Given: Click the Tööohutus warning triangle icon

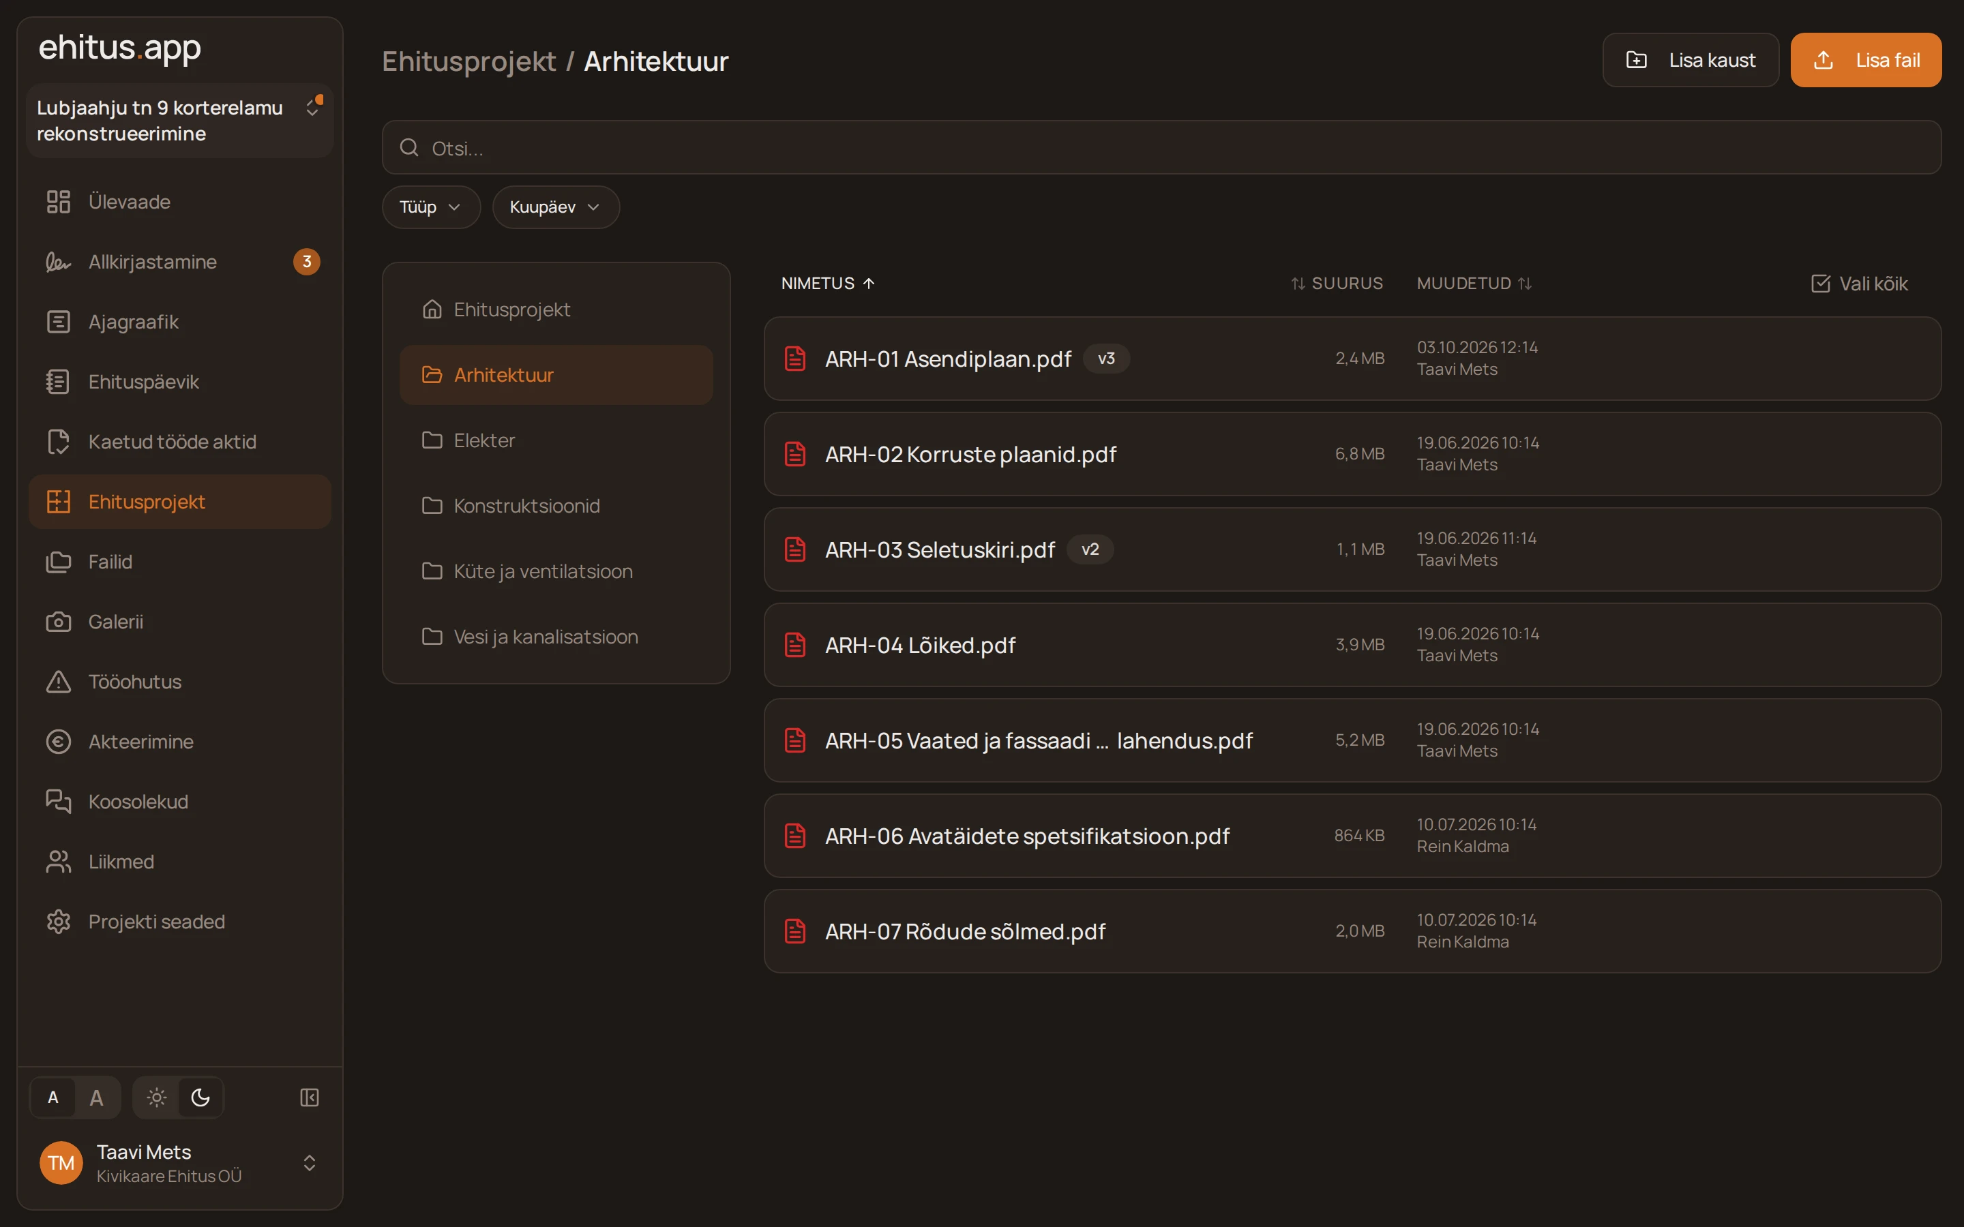Looking at the screenshot, I should [x=59, y=682].
